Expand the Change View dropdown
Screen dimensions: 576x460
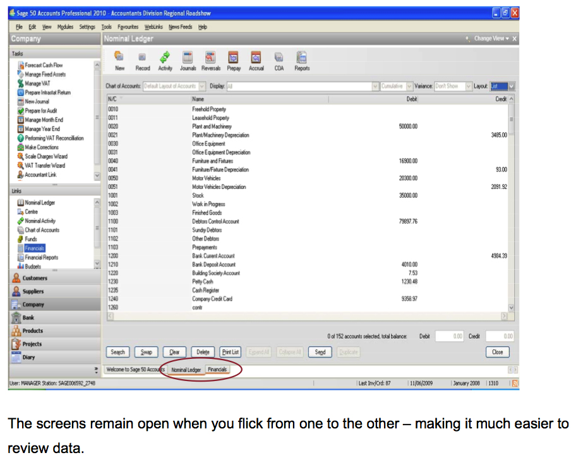pos(491,39)
